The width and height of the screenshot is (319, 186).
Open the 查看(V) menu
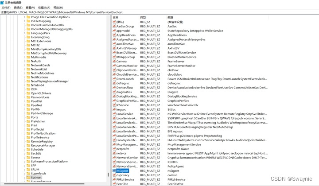coord(30,8)
